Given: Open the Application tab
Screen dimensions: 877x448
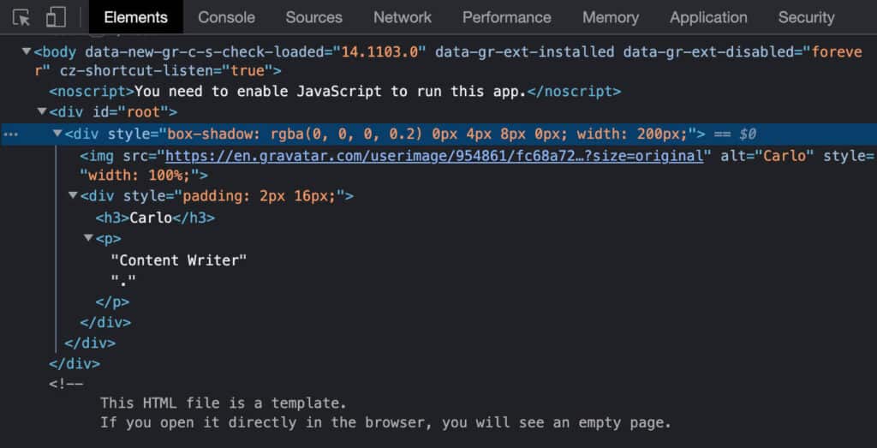Looking at the screenshot, I should tap(708, 17).
